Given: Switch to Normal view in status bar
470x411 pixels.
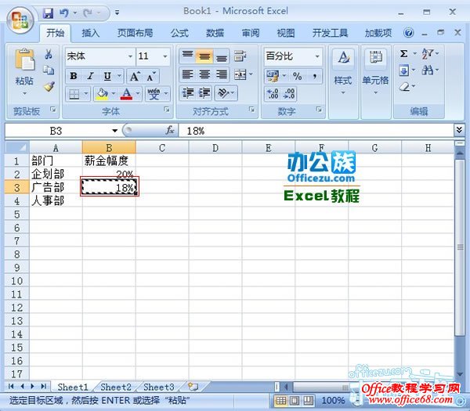Looking at the screenshot, I should pos(281,400).
